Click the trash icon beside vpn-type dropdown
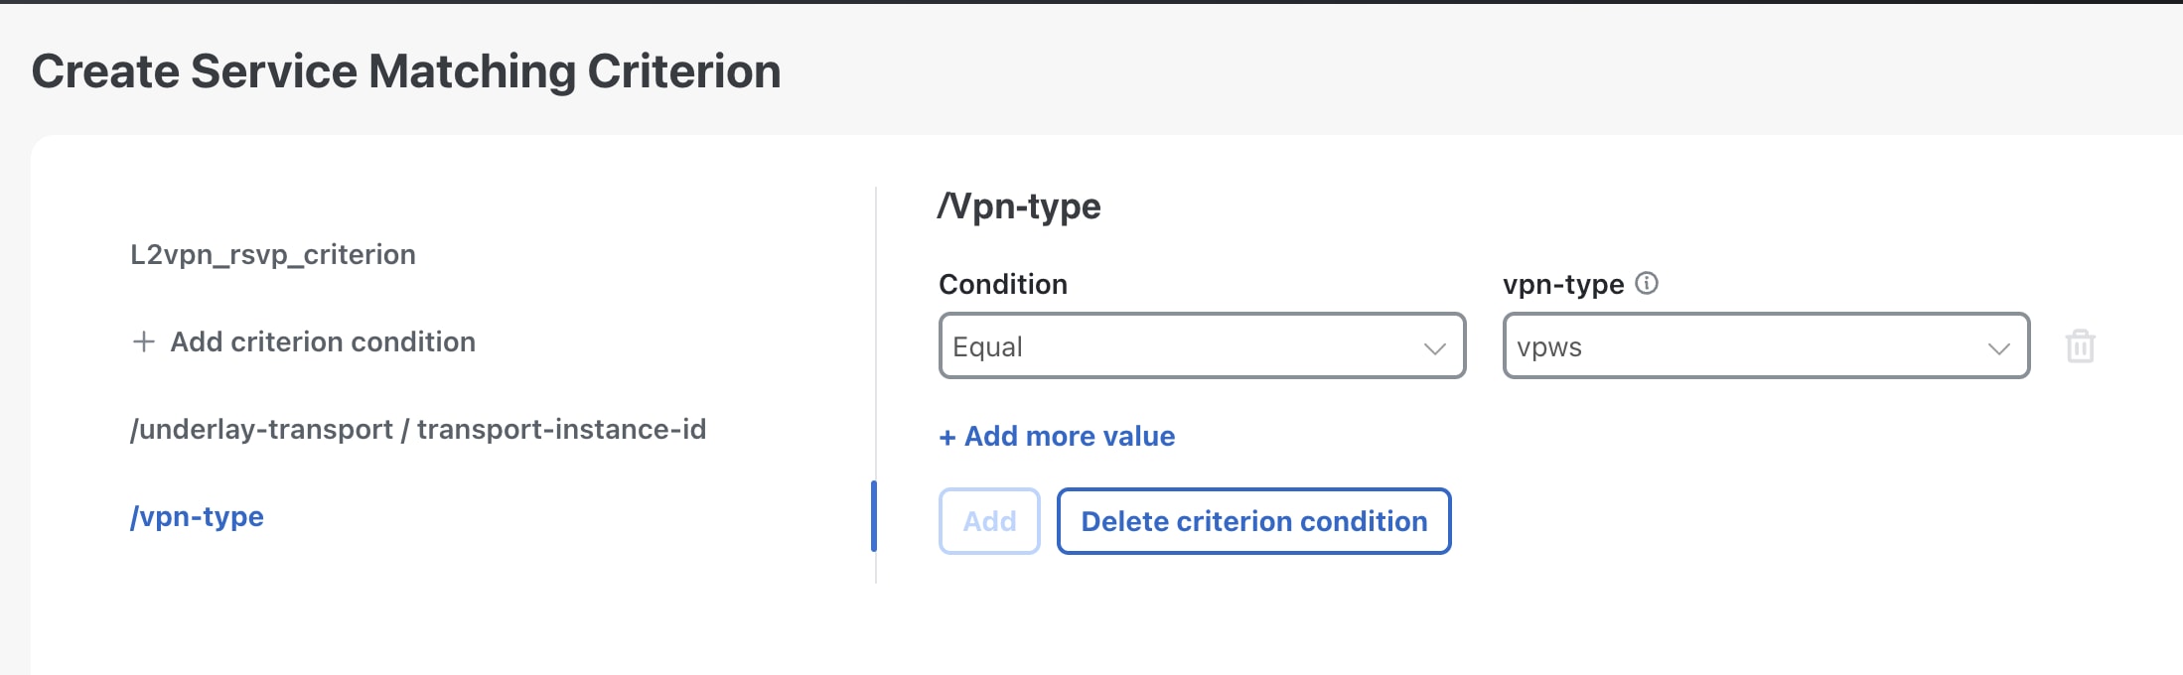This screenshot has height=675, width=2183. pos(2081,346)
